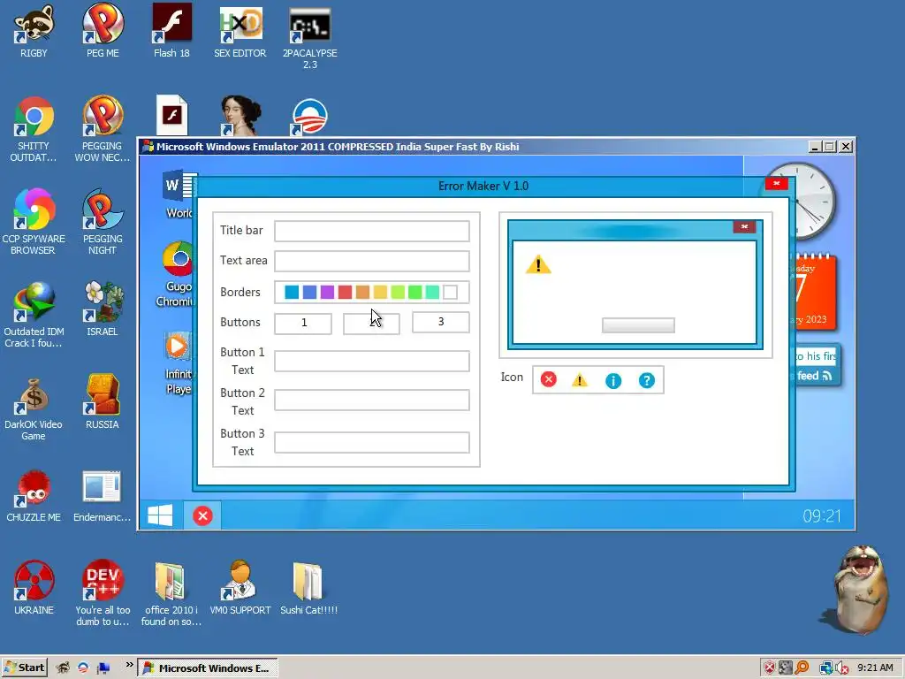Set the buttons count to 1

(x=303, y=324)
